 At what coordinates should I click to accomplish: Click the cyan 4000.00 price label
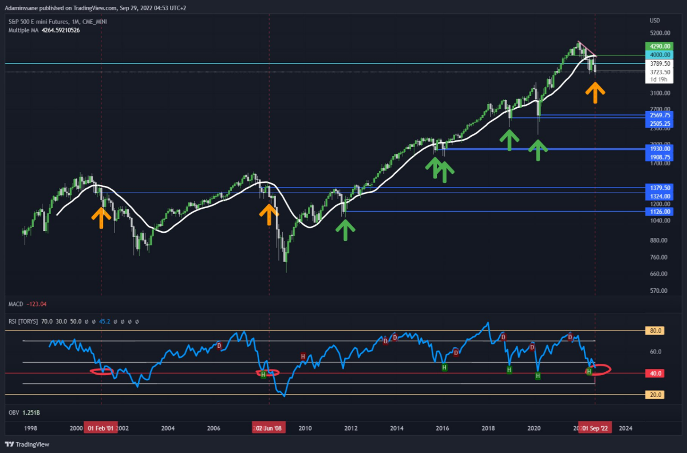(657, 54)
